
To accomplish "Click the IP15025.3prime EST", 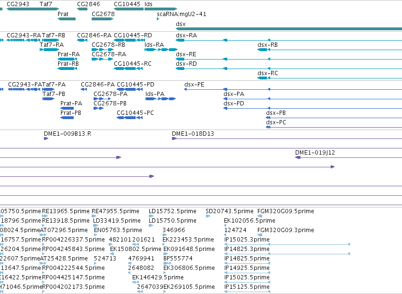I will coord(287,244).
